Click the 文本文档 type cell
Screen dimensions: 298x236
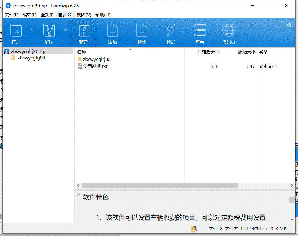click(267, 66)
